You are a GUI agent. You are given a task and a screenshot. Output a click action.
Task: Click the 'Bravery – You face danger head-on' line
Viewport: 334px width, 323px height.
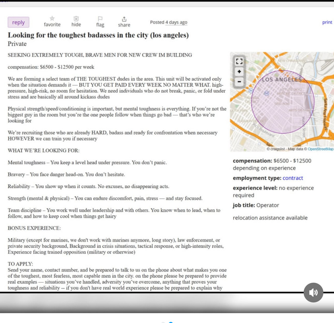66,175
